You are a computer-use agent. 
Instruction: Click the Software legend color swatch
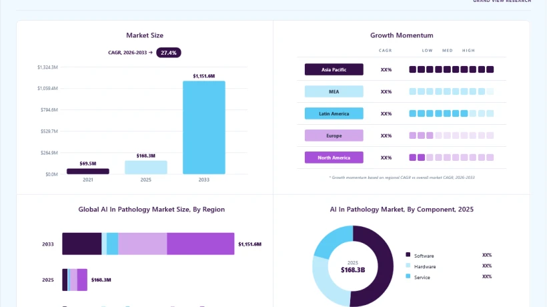point(408,255)
